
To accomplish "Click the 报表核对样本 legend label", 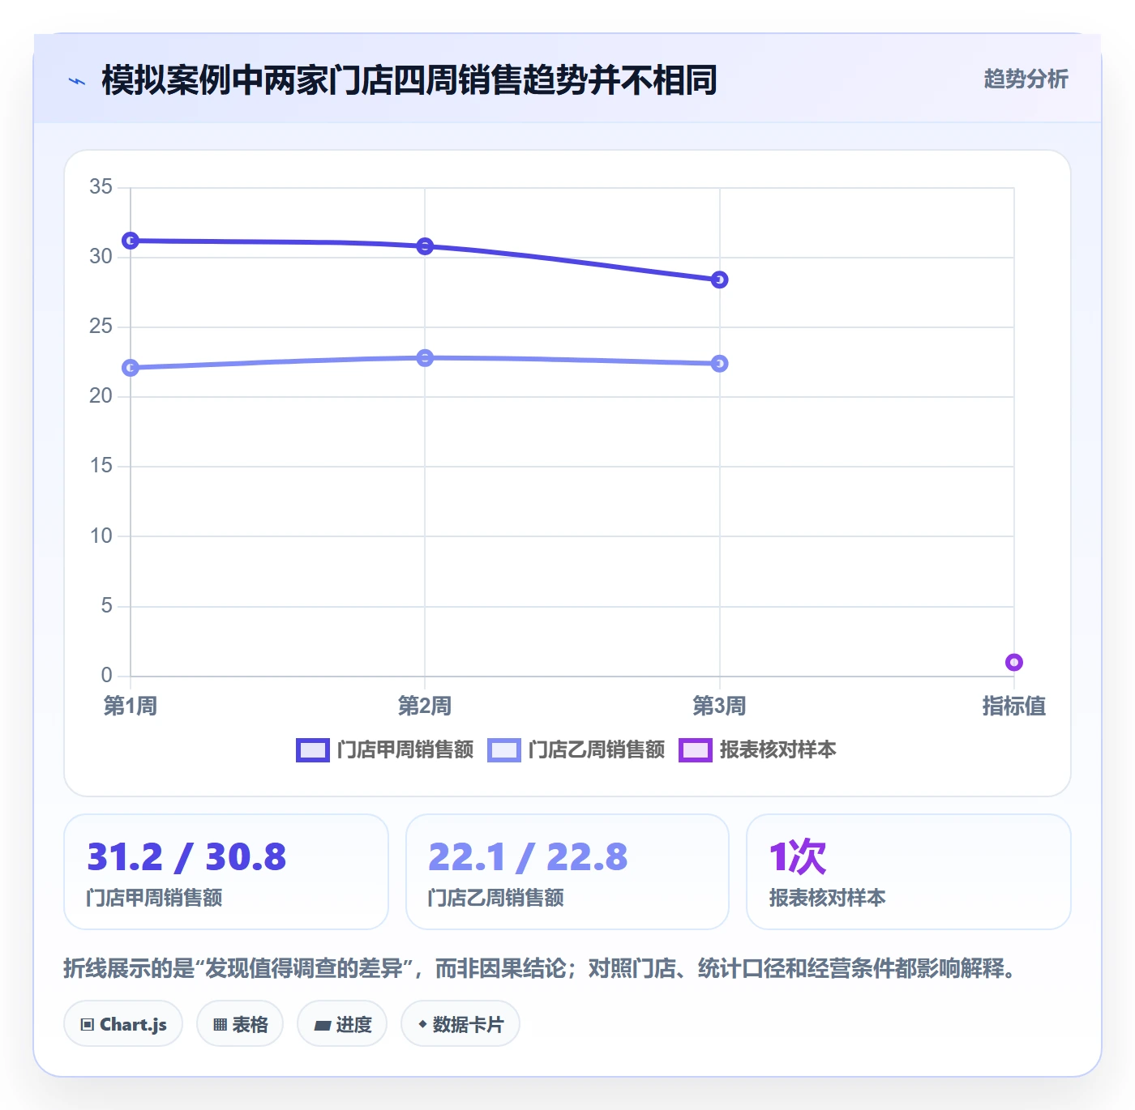I will (778, 750).
